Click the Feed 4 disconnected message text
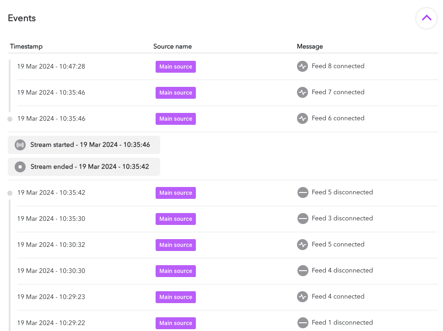This screenshot has height=331, width=443. pyautogui.click(x=342, y=271)
